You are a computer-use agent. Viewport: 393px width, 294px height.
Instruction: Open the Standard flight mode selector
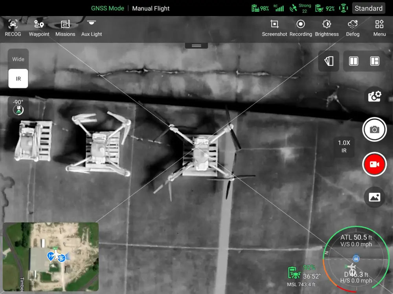[x=368, y=8]
